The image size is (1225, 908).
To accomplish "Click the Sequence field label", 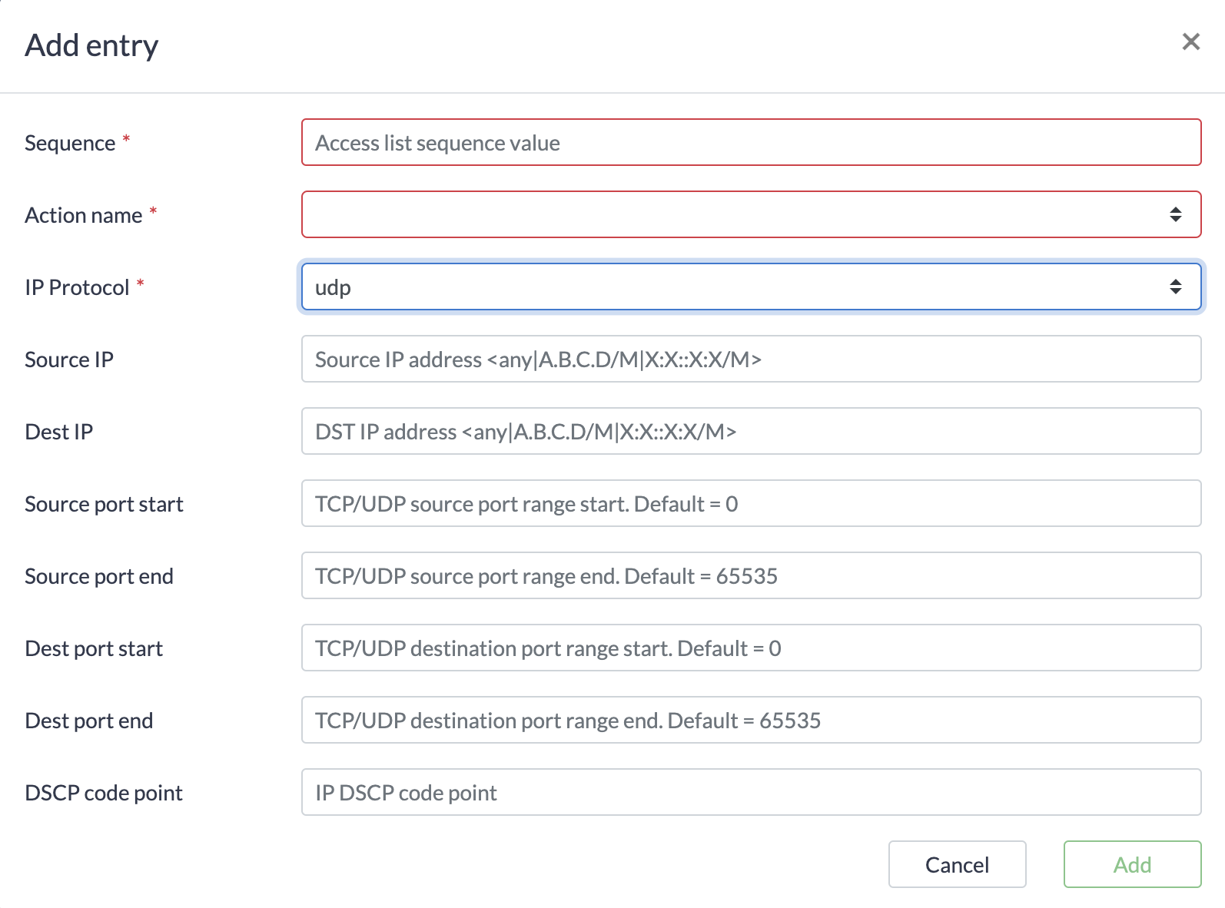I will 69,144.
